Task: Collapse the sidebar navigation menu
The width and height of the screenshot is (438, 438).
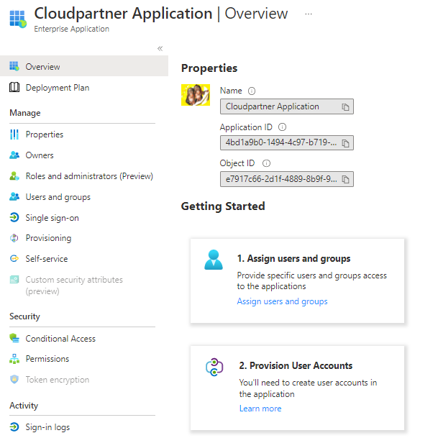Action: pos(160,48)
